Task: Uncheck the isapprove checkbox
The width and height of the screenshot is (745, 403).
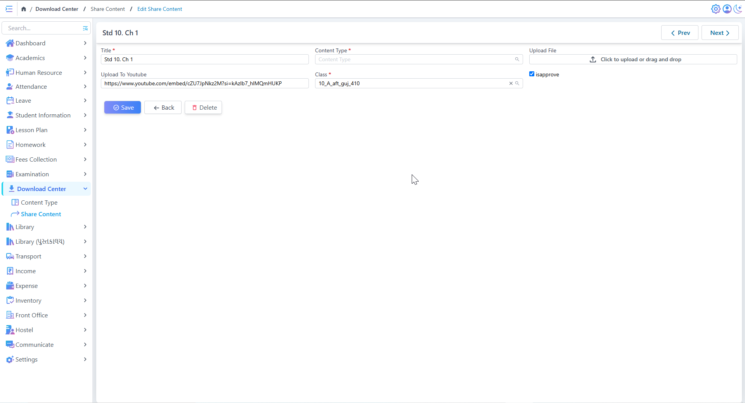Action: 532,74
